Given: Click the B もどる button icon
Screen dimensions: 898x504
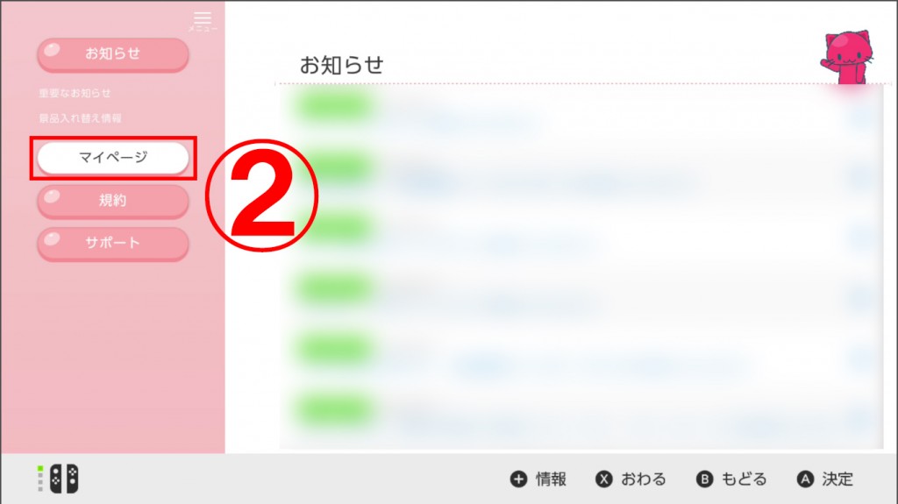Looking at the screenshot, I should [x=704, y=479].
